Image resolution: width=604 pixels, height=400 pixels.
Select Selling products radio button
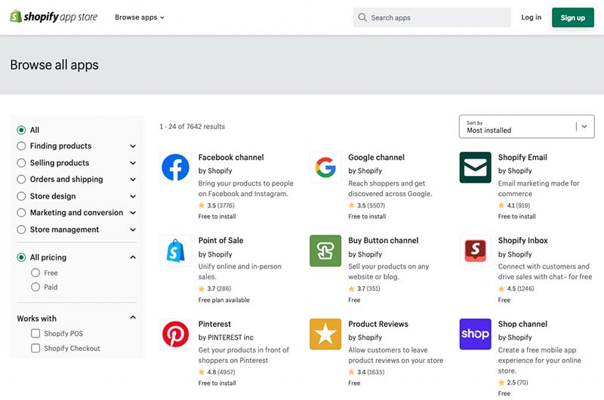21,163
